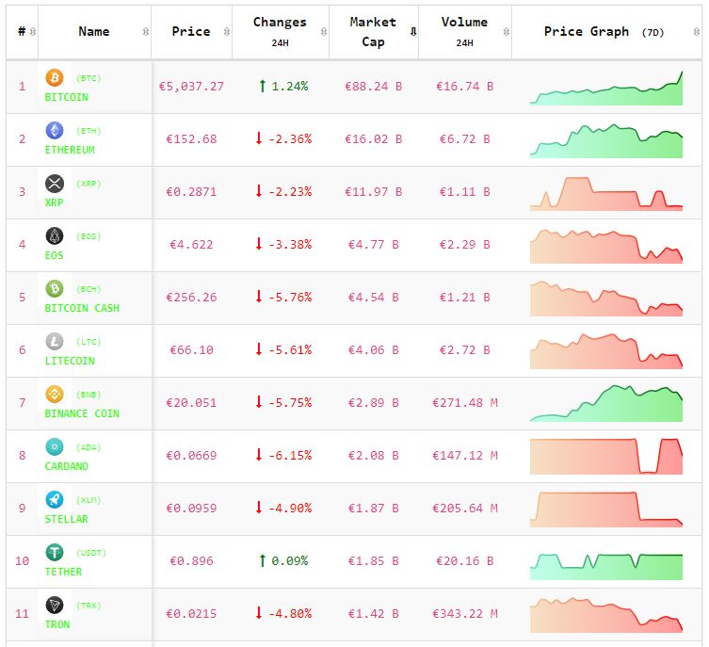The image size is (709, 647).
Task: Click the Tron coin icon
Action: 55,605
